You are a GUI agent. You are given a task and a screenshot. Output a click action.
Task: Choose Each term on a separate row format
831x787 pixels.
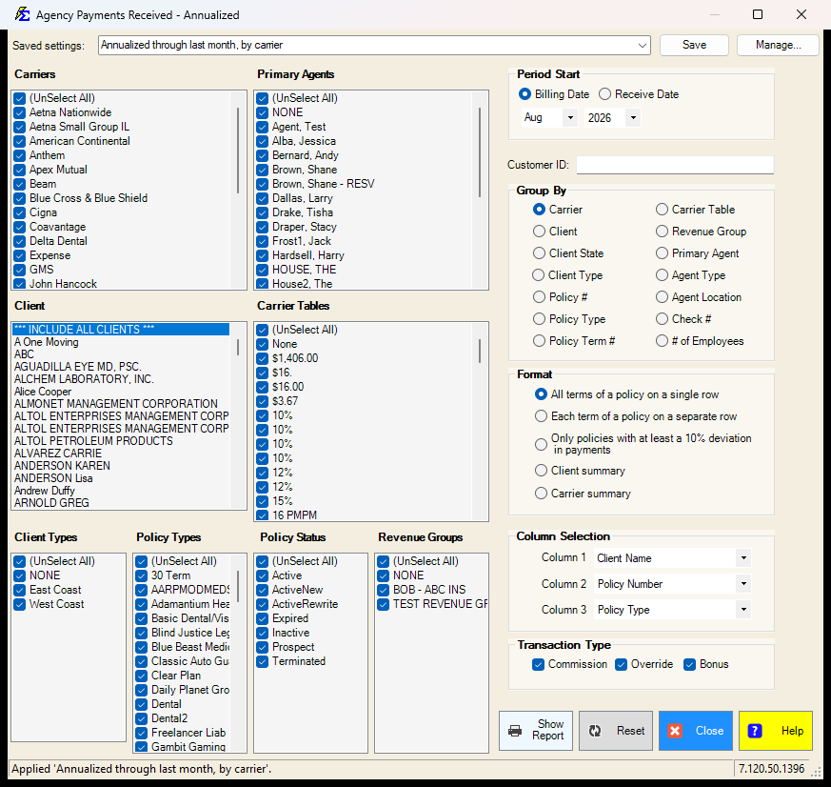pyautogui.click(x=541, y=416)
